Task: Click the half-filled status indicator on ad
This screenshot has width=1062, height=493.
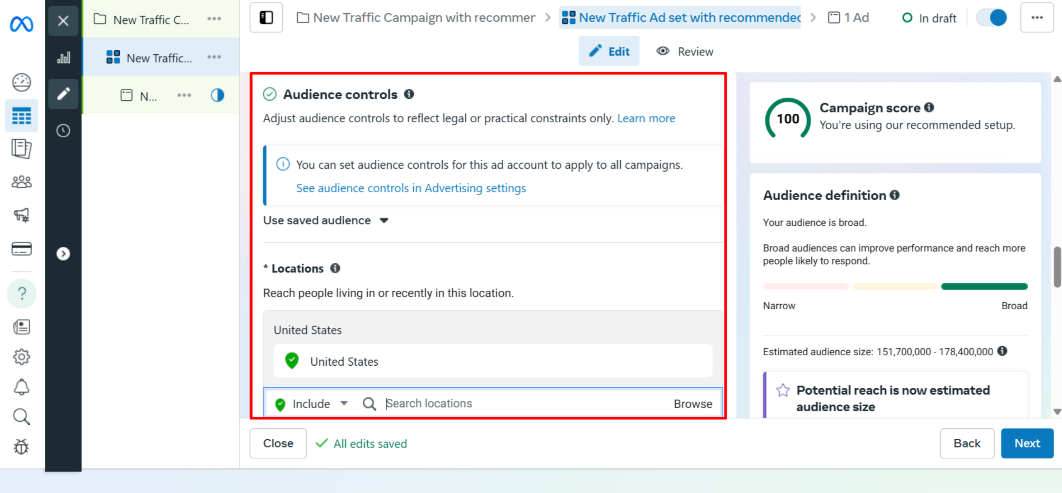Action: point(217,95)
